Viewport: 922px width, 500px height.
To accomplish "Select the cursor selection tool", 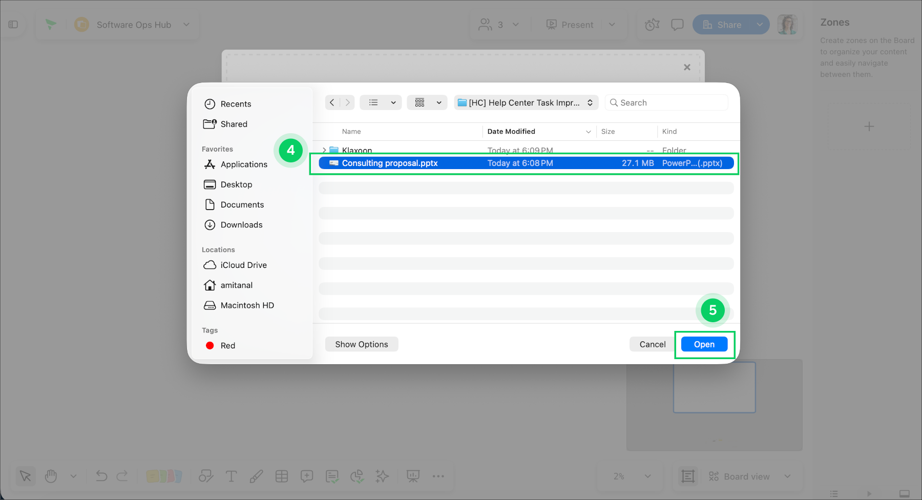I will point(26,476).
